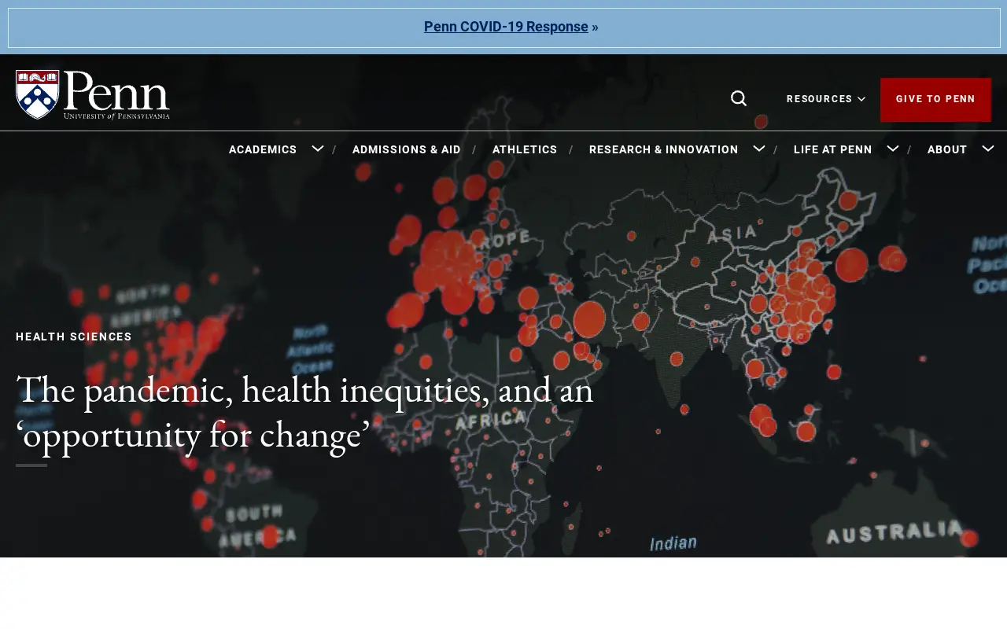Select Research & Innovation in navigation

pos(664,149)
